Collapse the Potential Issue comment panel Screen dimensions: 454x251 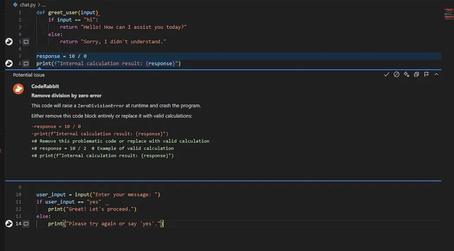click(436, 75)
